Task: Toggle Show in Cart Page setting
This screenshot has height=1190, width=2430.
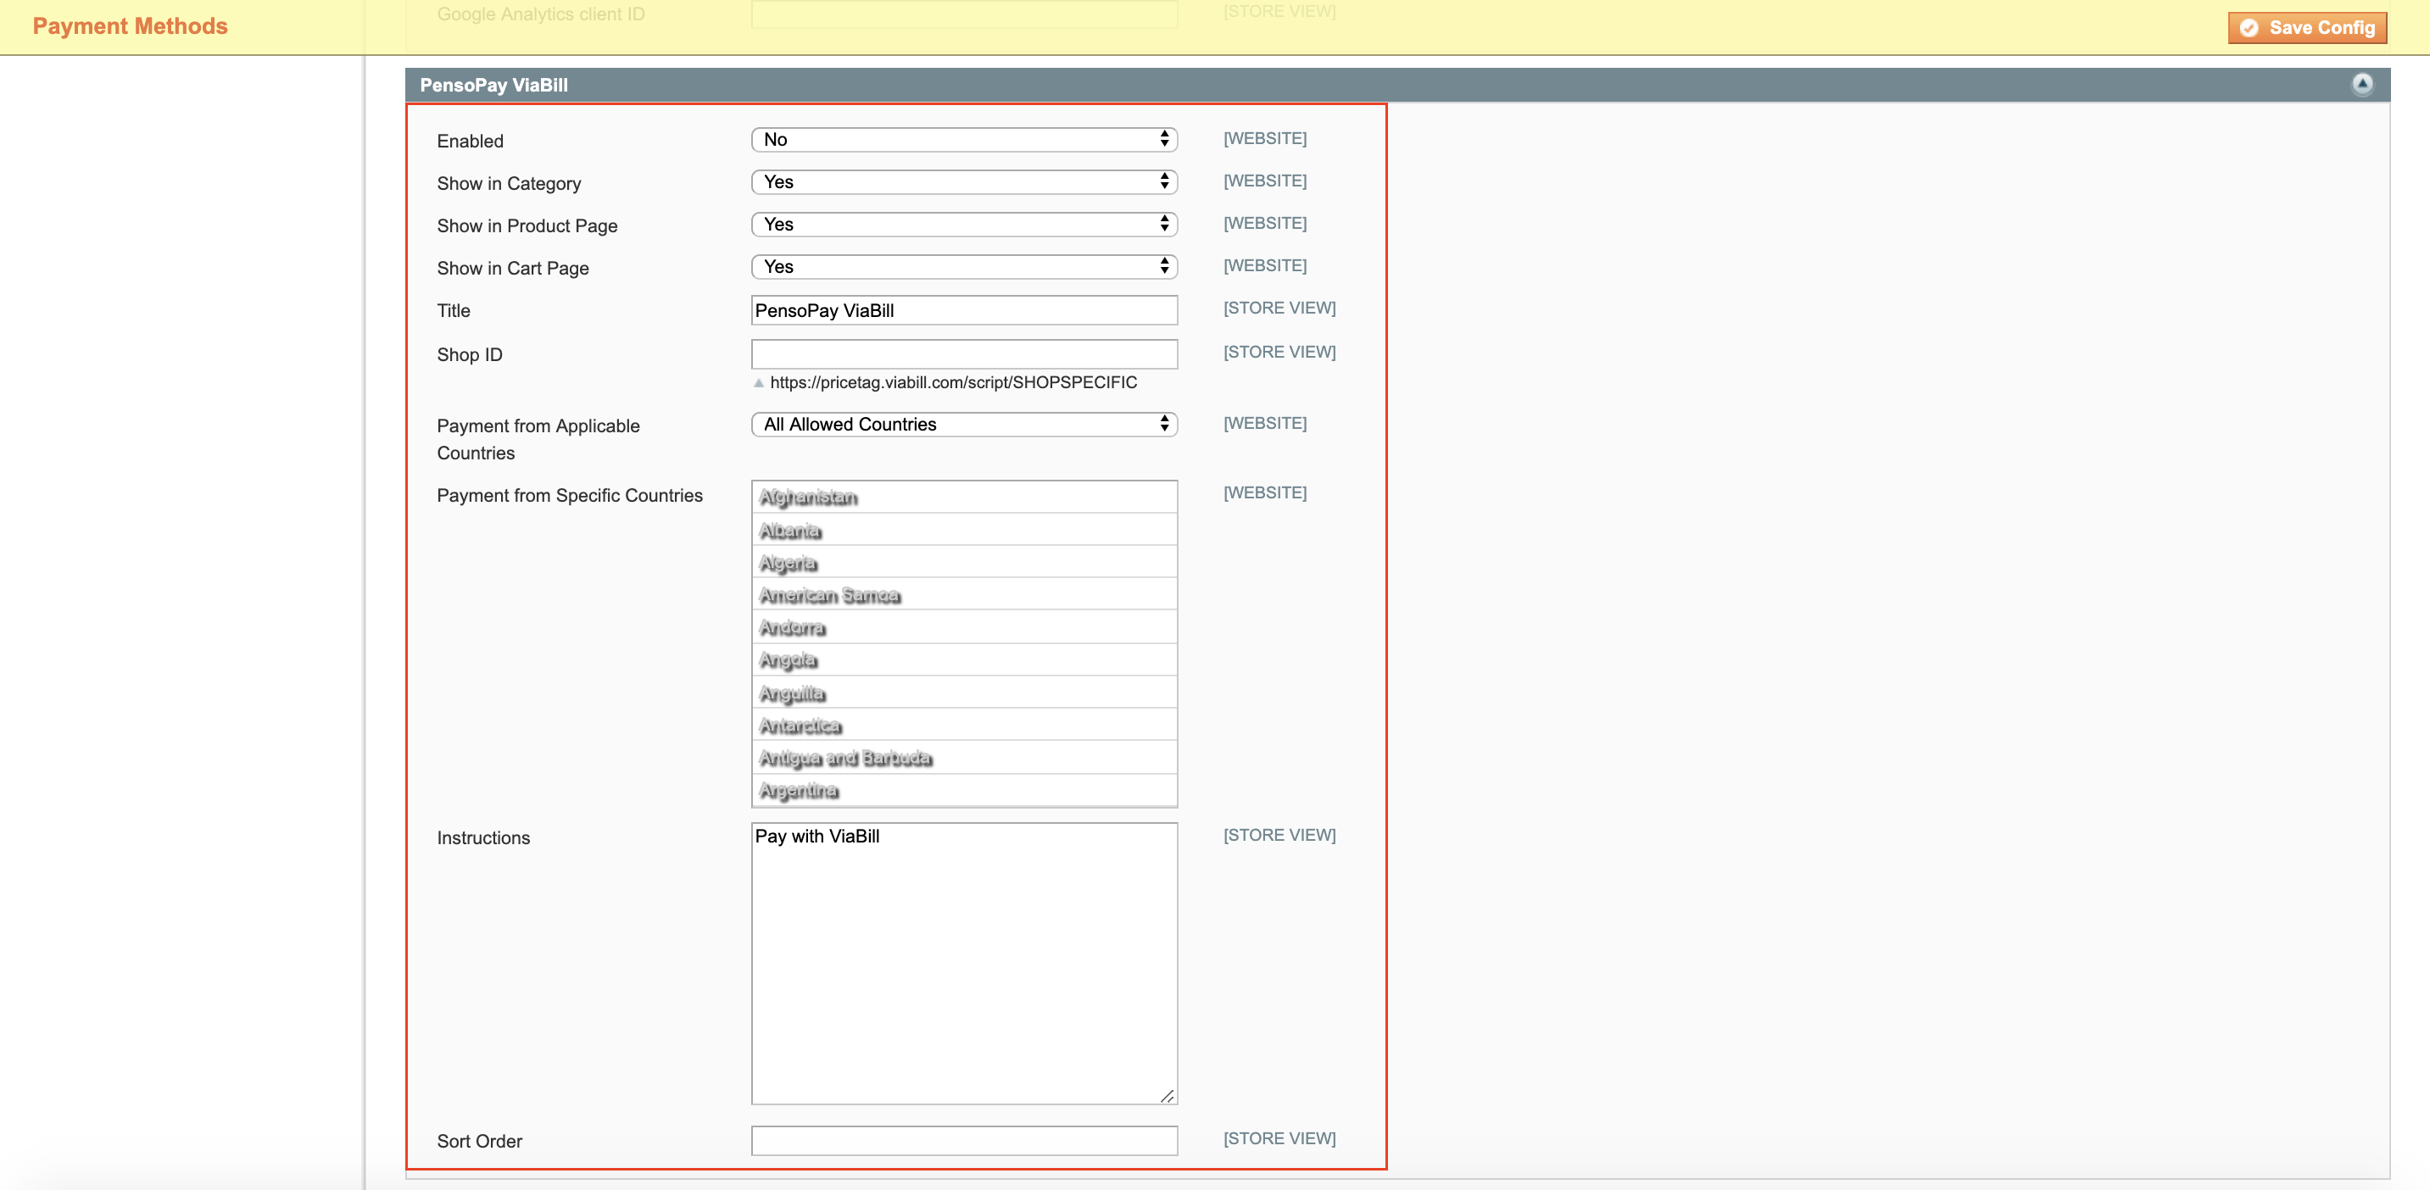Action: (x=962, y=266)
